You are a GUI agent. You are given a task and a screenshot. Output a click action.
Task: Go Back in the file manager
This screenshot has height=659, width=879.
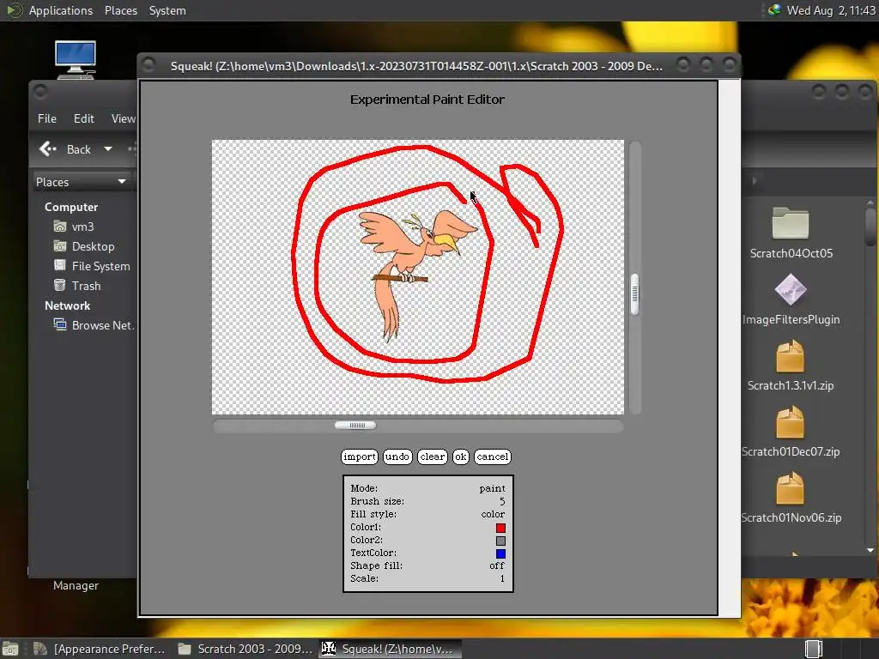tap(64, 149)
